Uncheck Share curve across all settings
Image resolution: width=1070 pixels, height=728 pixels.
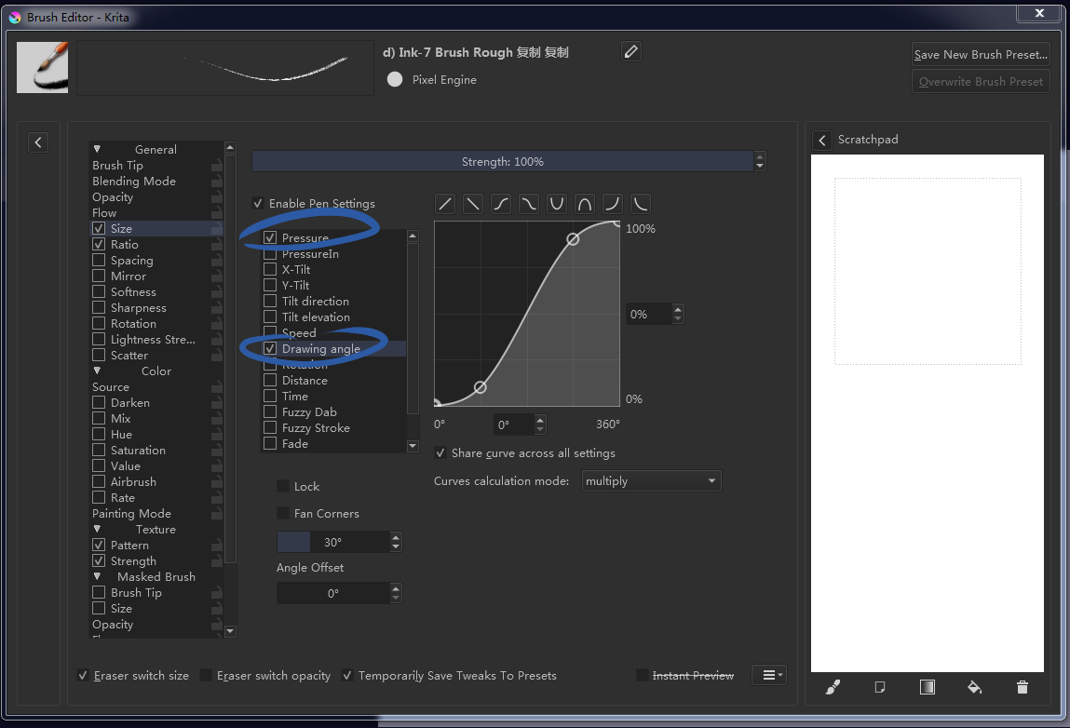click(x=440, y=453)
